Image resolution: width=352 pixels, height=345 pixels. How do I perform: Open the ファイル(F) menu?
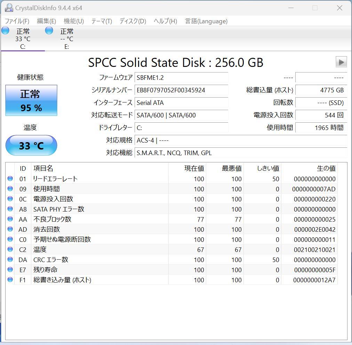pyautogui.click(x=16, y=21)
